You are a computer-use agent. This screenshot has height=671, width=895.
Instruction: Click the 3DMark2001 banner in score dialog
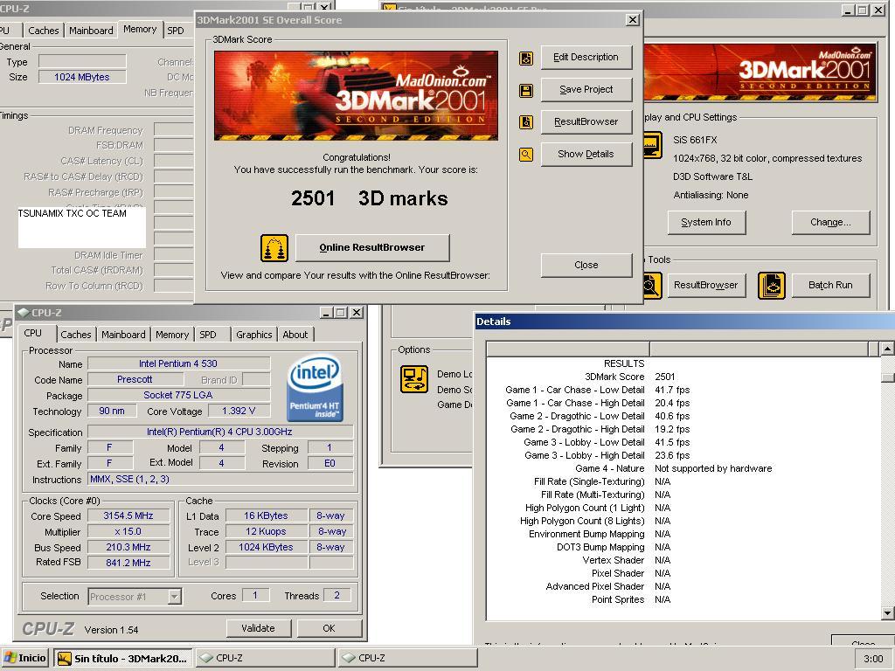[x=357, y=95]
